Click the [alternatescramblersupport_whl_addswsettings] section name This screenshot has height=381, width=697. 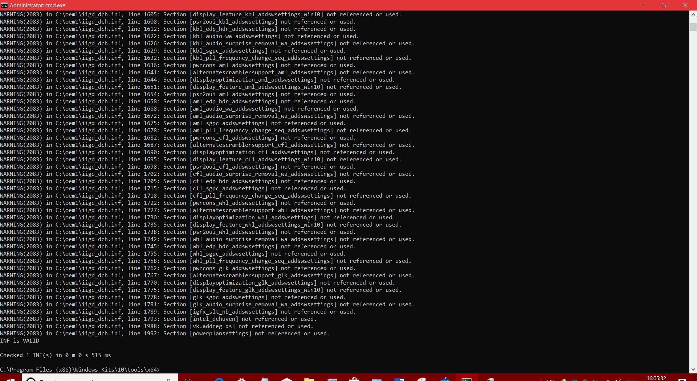tap(263, 210)
